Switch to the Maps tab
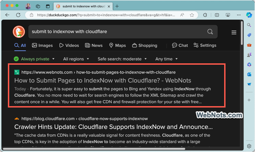 click(x=118, y=46)
